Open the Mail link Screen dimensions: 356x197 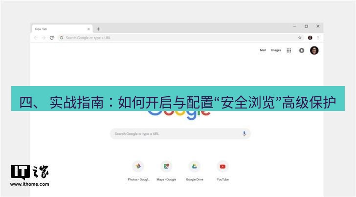tap(263, 50)
